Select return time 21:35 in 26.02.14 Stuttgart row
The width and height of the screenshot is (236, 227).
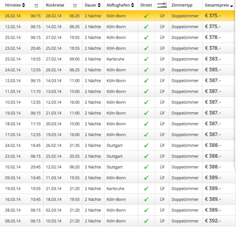click(x=74, y=146)
